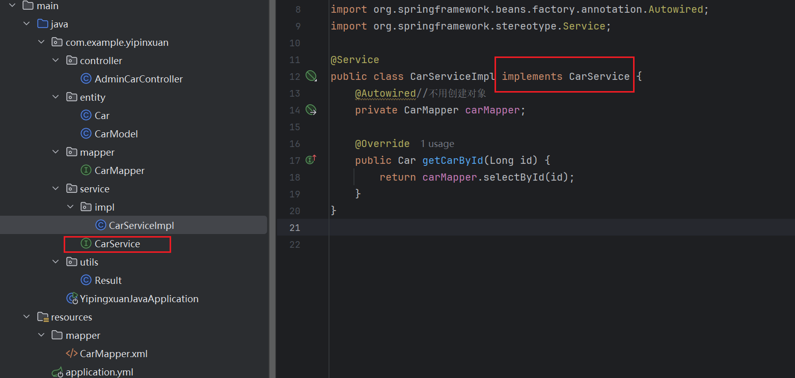Collapse the entity package chevron

coord(56,97)
